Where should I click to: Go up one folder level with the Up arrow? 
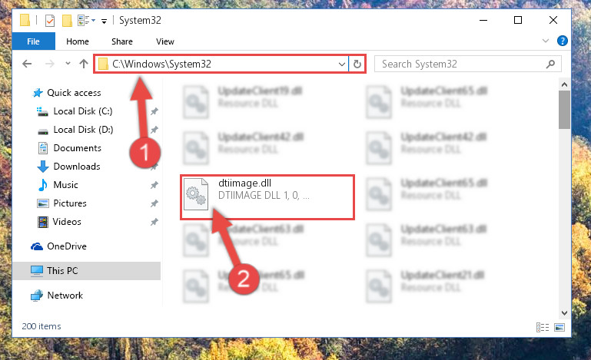tap(84, 64)
